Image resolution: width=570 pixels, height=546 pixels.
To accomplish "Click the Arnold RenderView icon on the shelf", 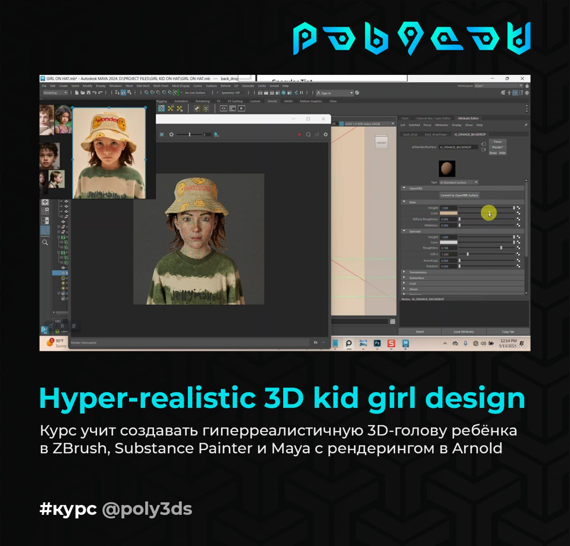I will tap(241, 108).
